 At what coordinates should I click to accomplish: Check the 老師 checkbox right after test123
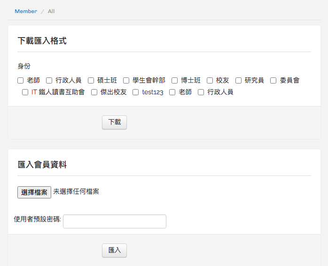pos(172,92)
